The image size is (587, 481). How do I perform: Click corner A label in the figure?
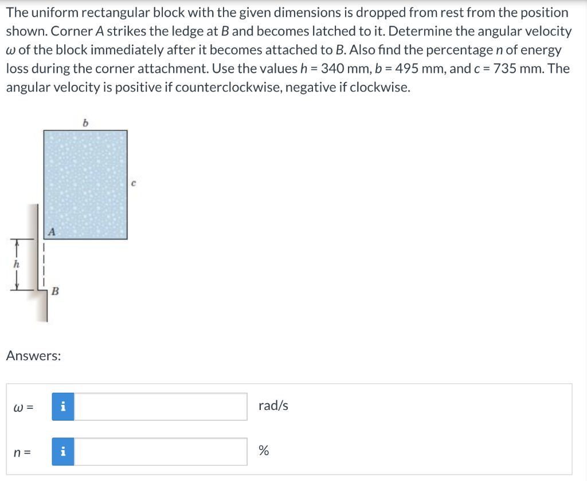click(x=52, y=232)
